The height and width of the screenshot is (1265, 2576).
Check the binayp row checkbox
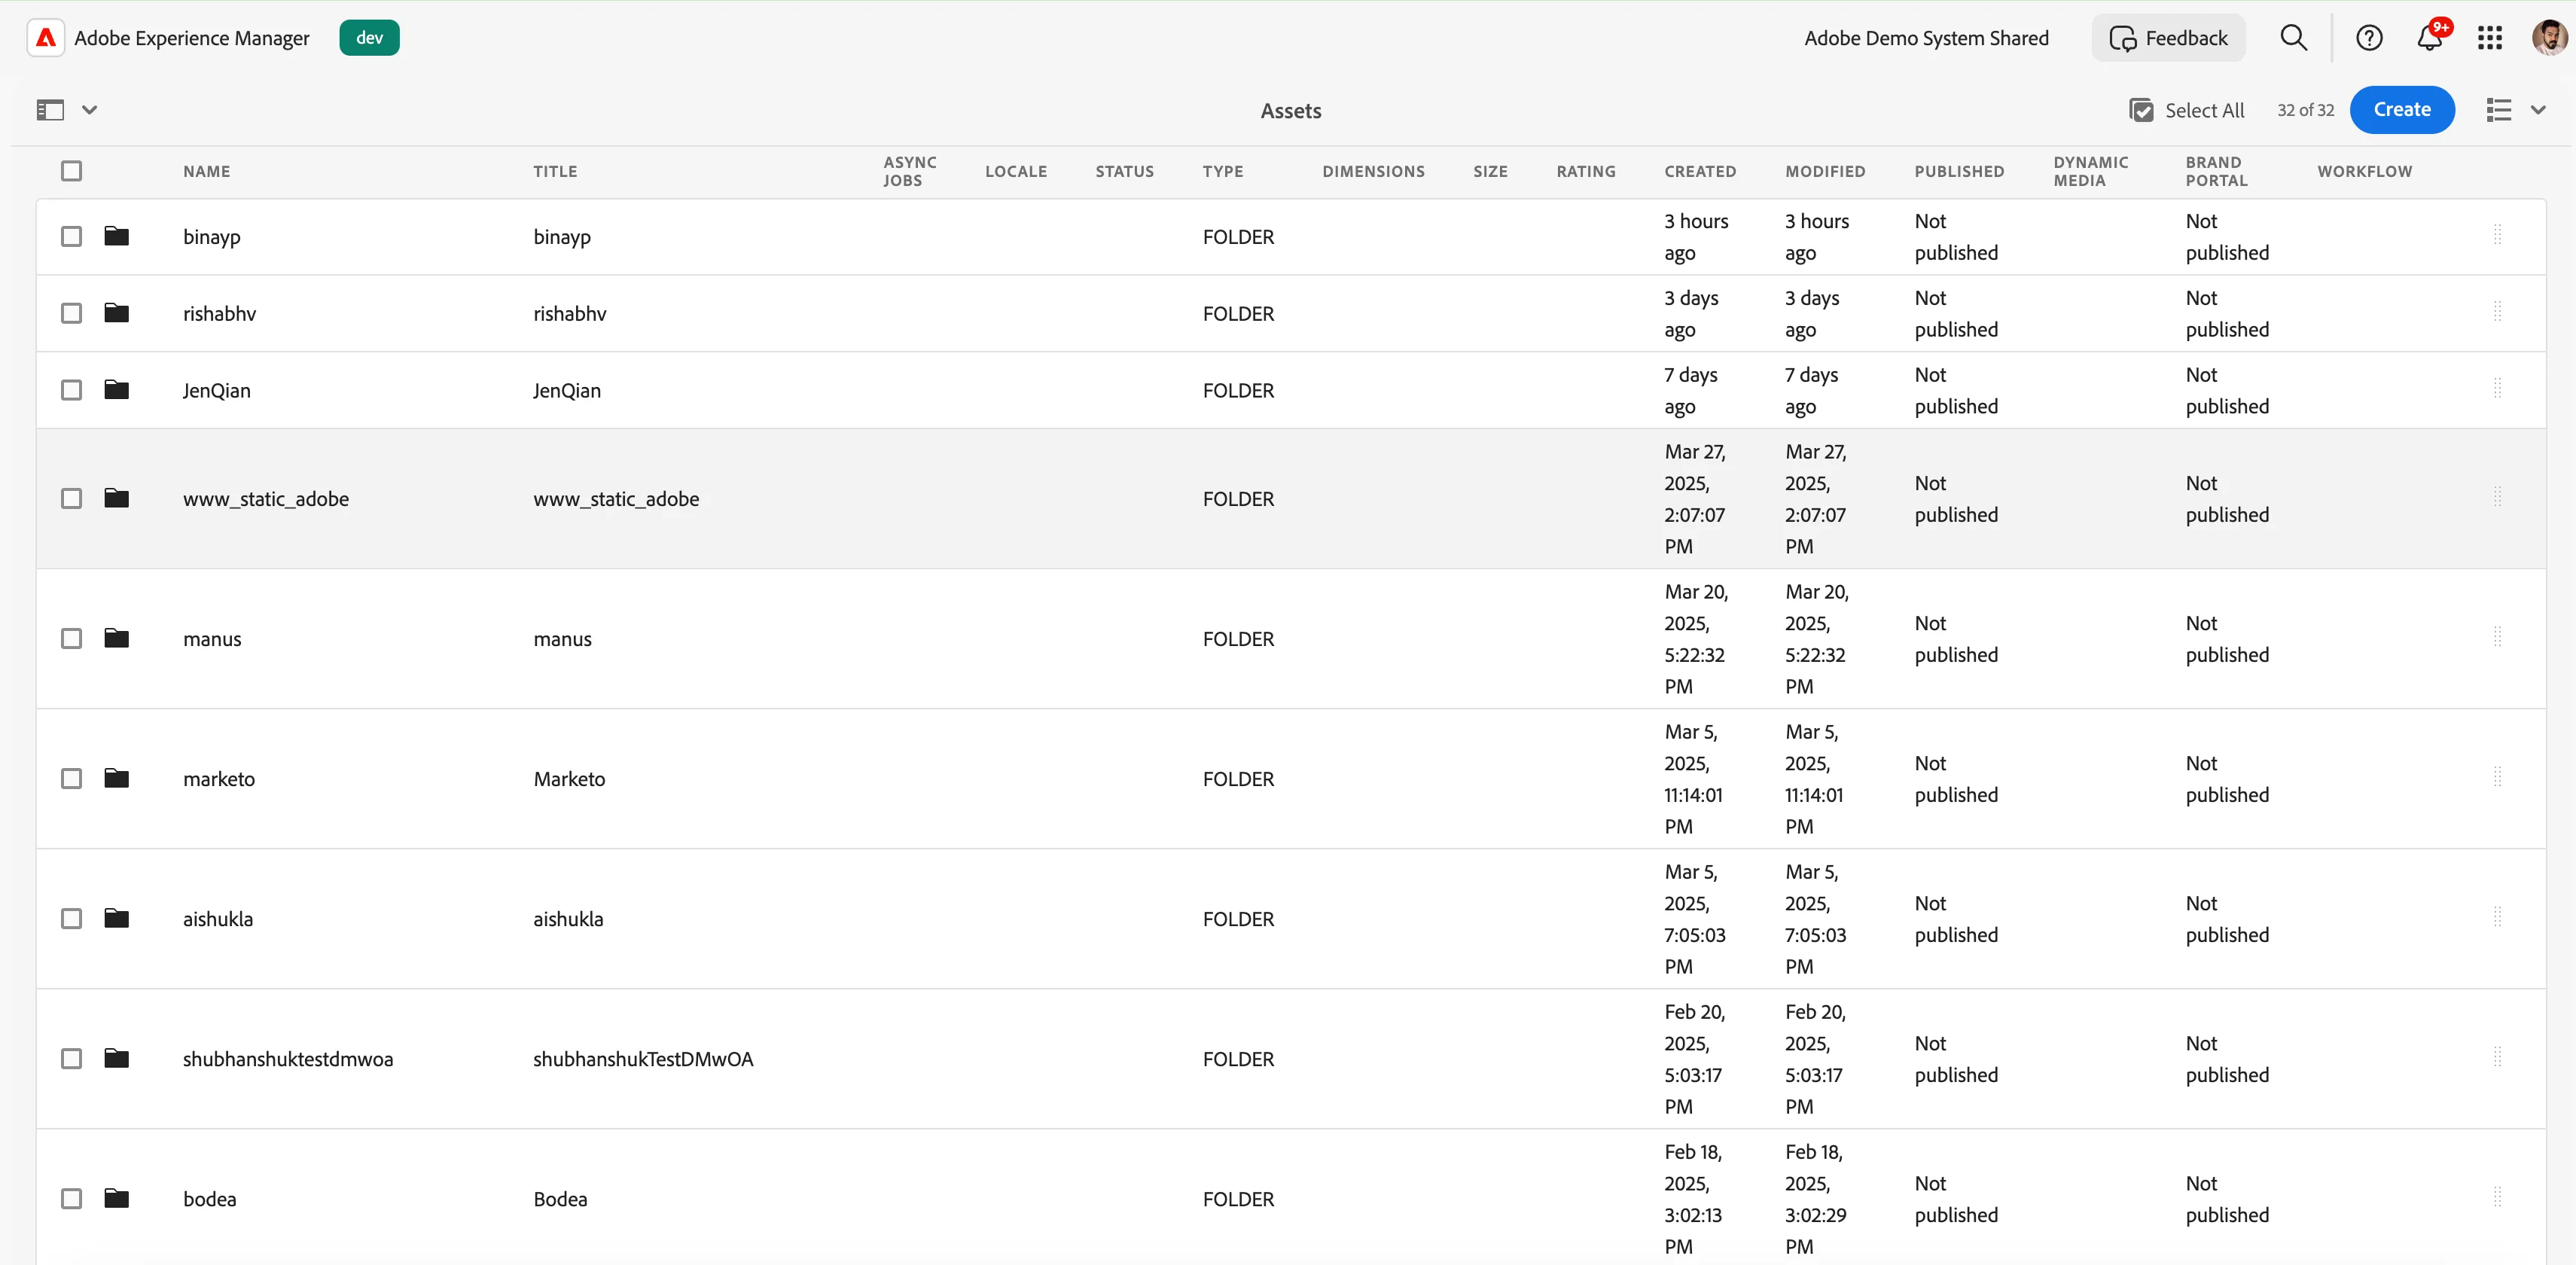point(71,236)
